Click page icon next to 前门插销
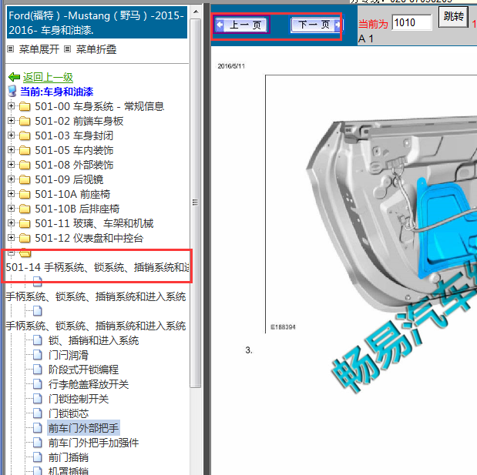 point(38,457)
